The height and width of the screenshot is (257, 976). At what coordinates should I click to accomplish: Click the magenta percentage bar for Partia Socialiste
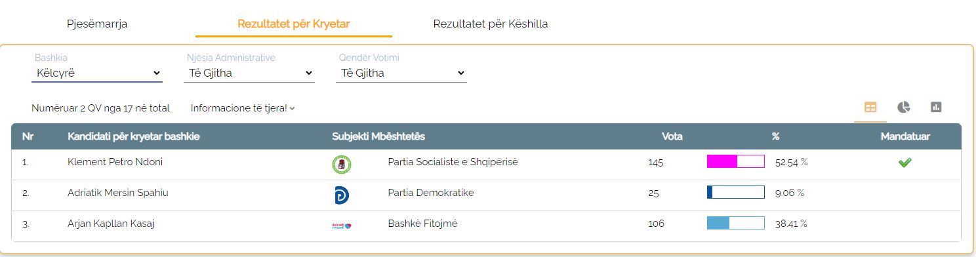736,162
